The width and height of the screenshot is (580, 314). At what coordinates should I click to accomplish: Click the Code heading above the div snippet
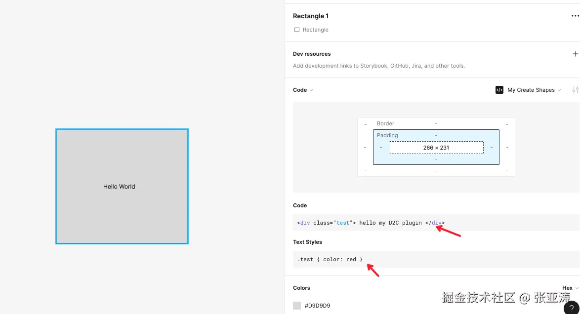300,205
